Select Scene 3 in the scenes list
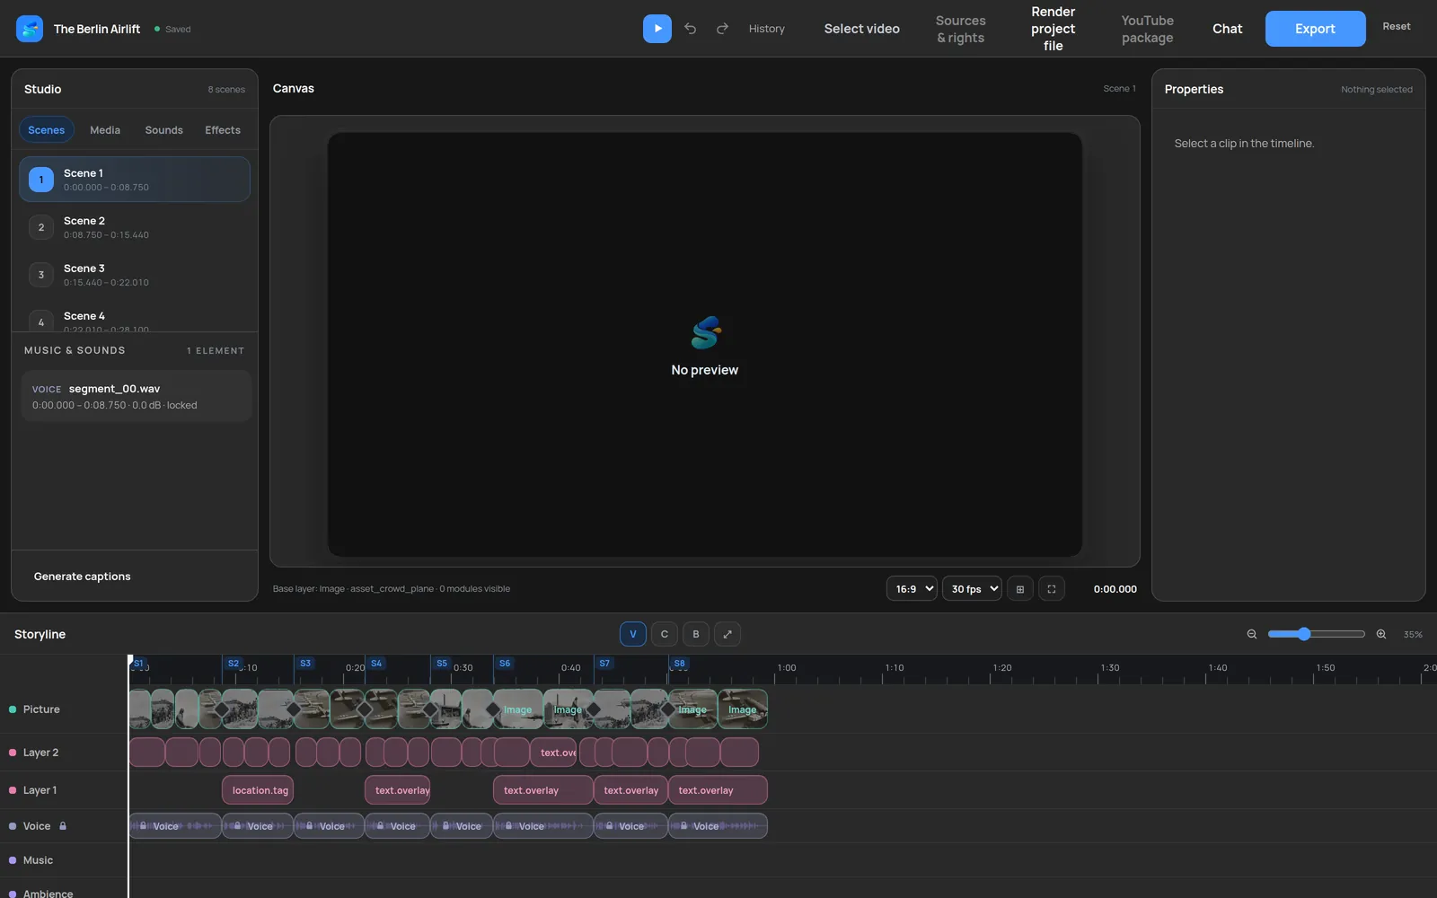 [x=135, y=275]
